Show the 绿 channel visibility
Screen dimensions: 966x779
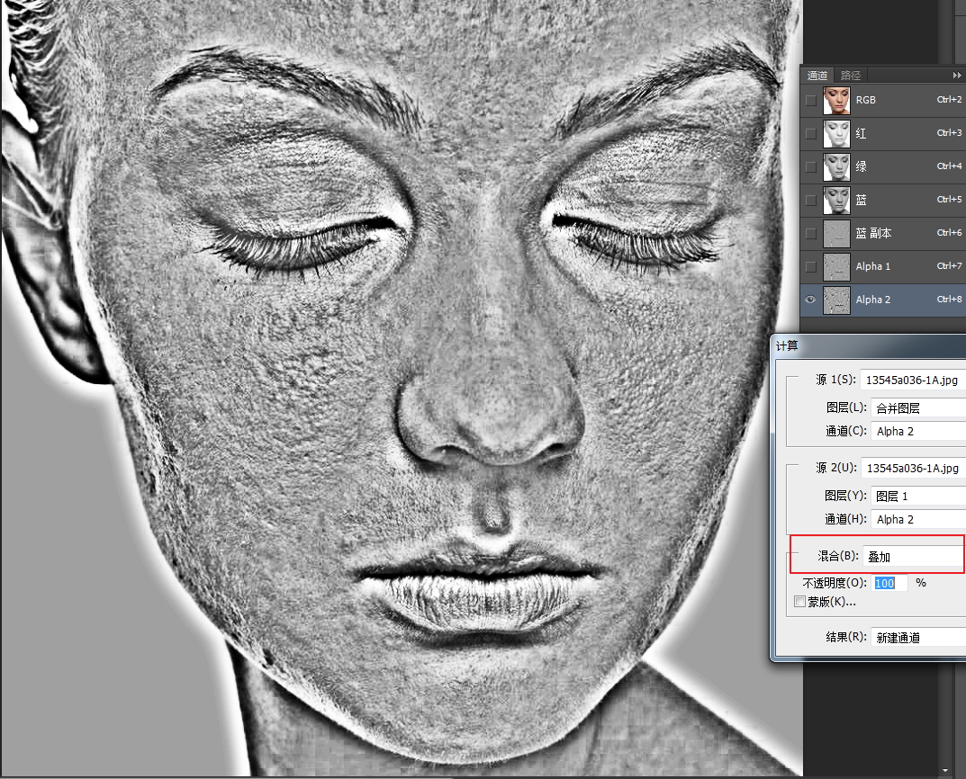(x=811, y=166)
